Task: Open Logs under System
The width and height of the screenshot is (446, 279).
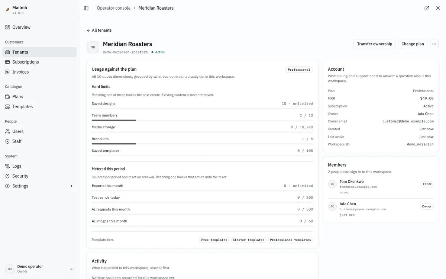Action: pos(39,166)
